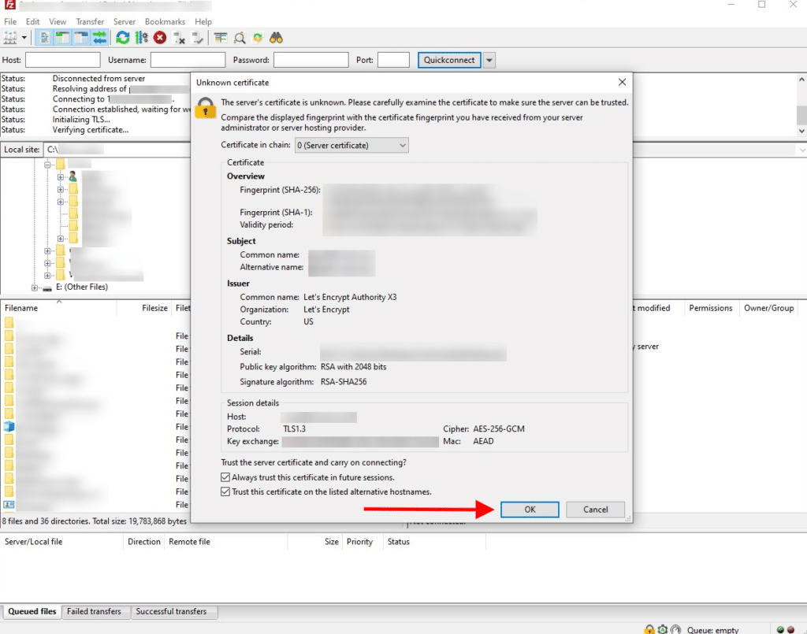The height and width of the screenshot is (634, 807).
Task: Collapse the 'E: (Other Files)' tree node
Action: point(33,287)
